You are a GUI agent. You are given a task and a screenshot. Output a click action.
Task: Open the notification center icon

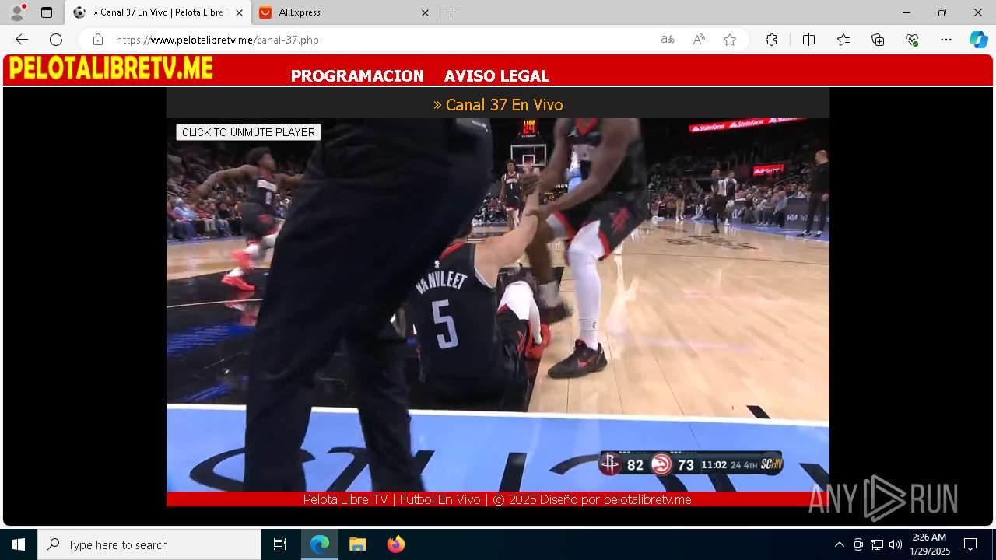click(x=970, y=544)
